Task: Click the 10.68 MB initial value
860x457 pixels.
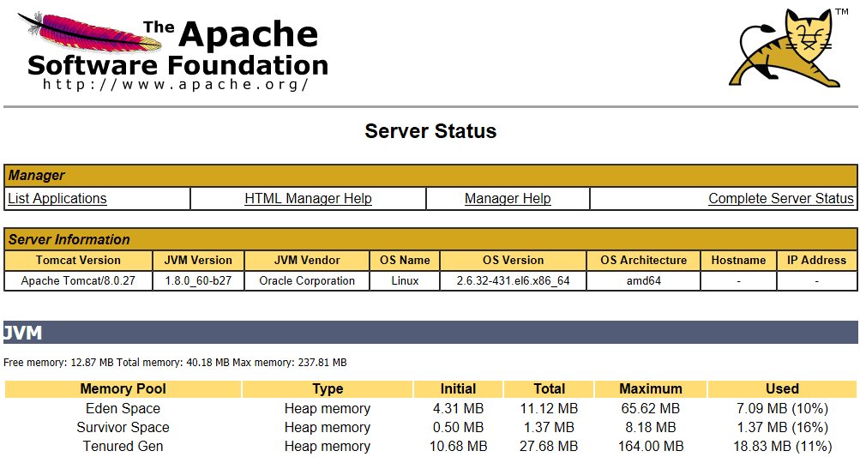Action: (458, 447)
